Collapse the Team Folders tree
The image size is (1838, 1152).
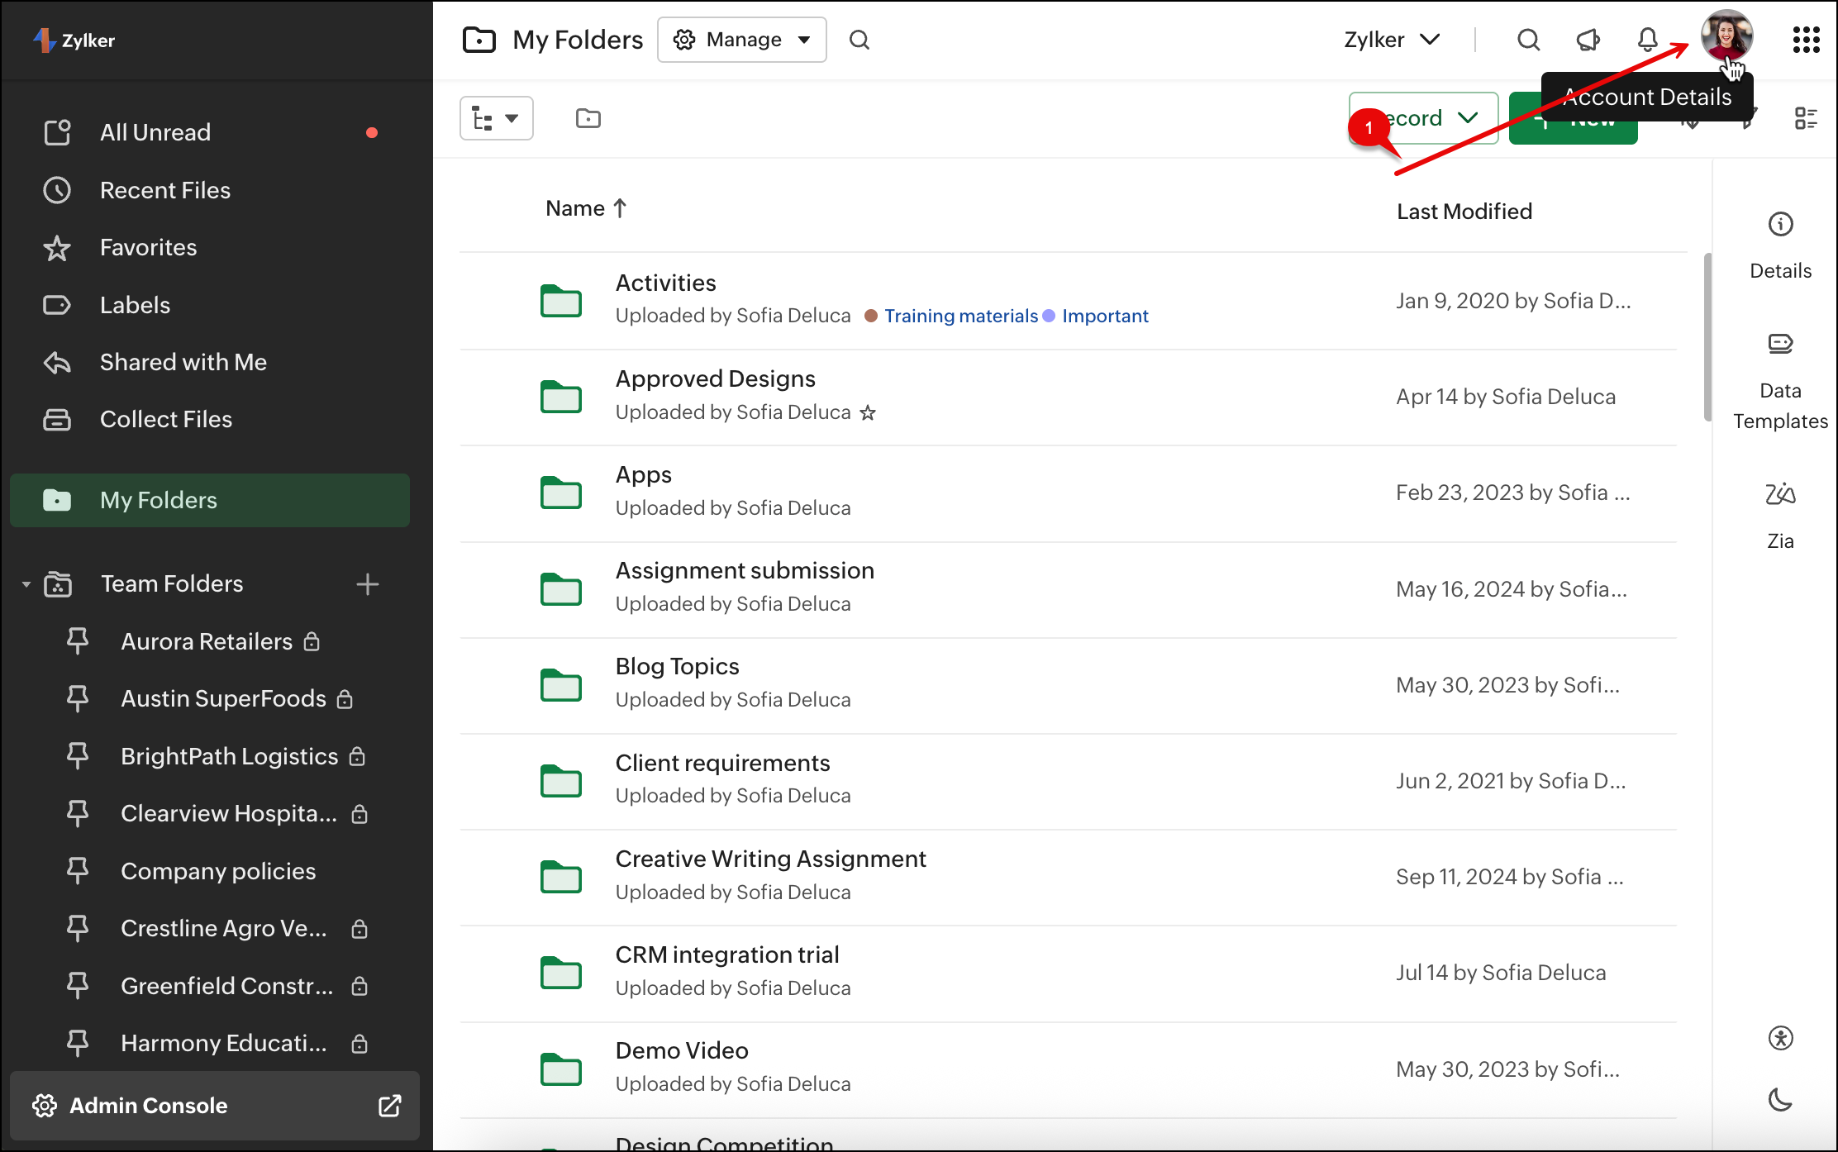(26, 584)
